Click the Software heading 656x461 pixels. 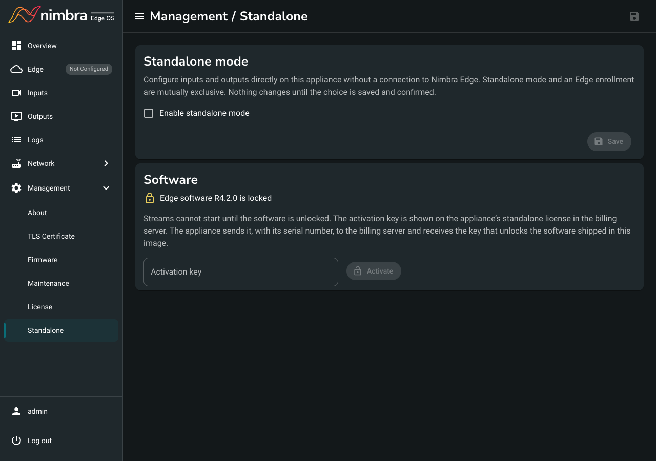coord(171,180)
